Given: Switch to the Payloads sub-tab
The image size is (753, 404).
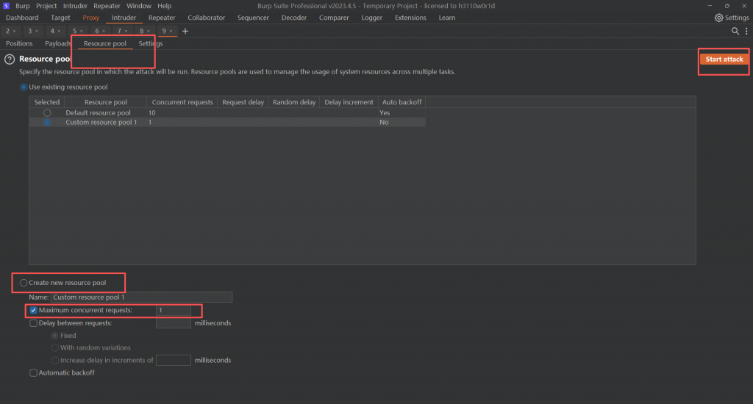Looking at the screenshot, I should coord(58,43).
